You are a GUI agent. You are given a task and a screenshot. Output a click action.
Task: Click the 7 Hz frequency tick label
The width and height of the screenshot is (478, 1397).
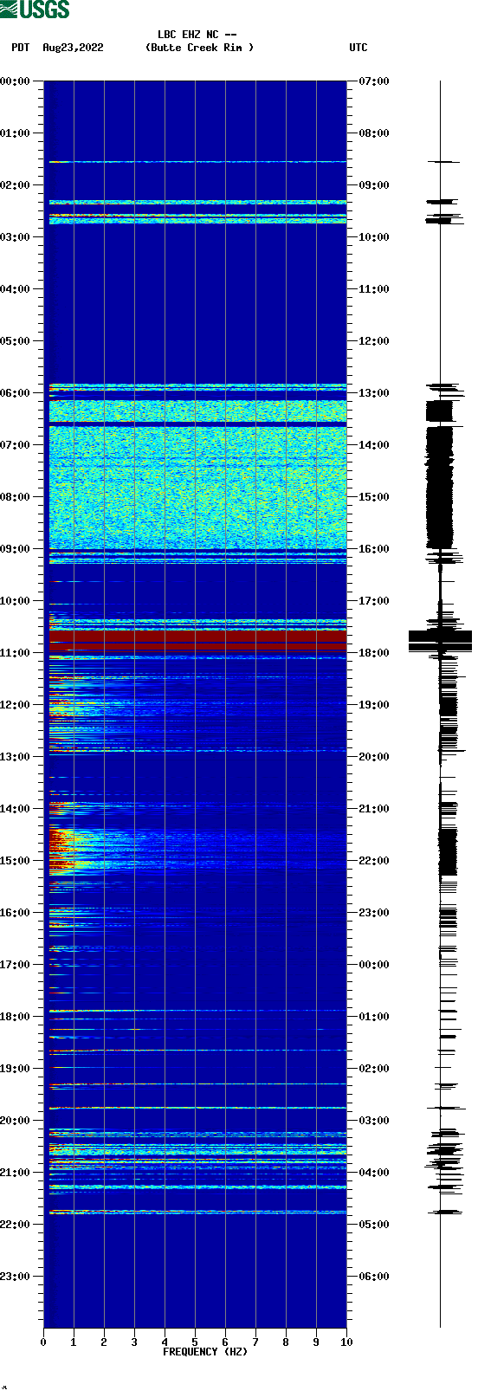click(x=255, y=1342)
